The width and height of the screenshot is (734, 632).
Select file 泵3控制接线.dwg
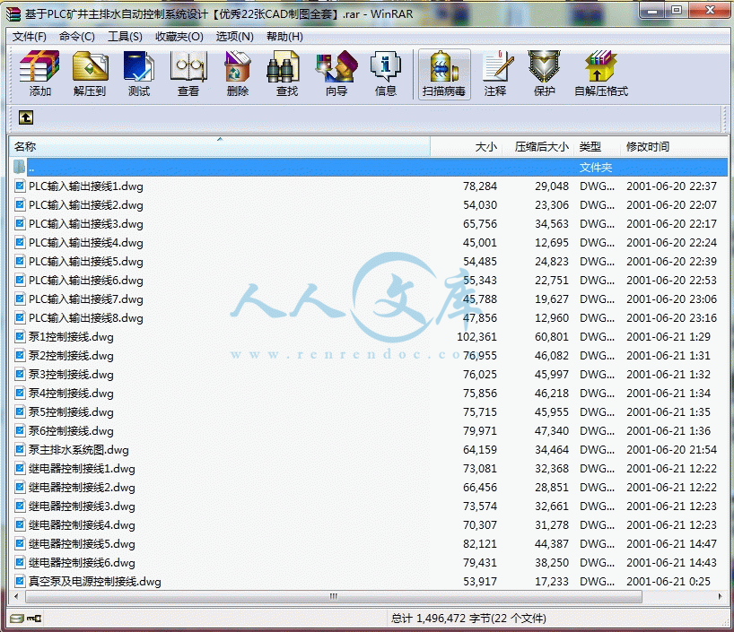[x=71, y=375]
